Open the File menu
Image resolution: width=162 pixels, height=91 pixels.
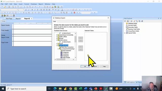pos(2,4)
